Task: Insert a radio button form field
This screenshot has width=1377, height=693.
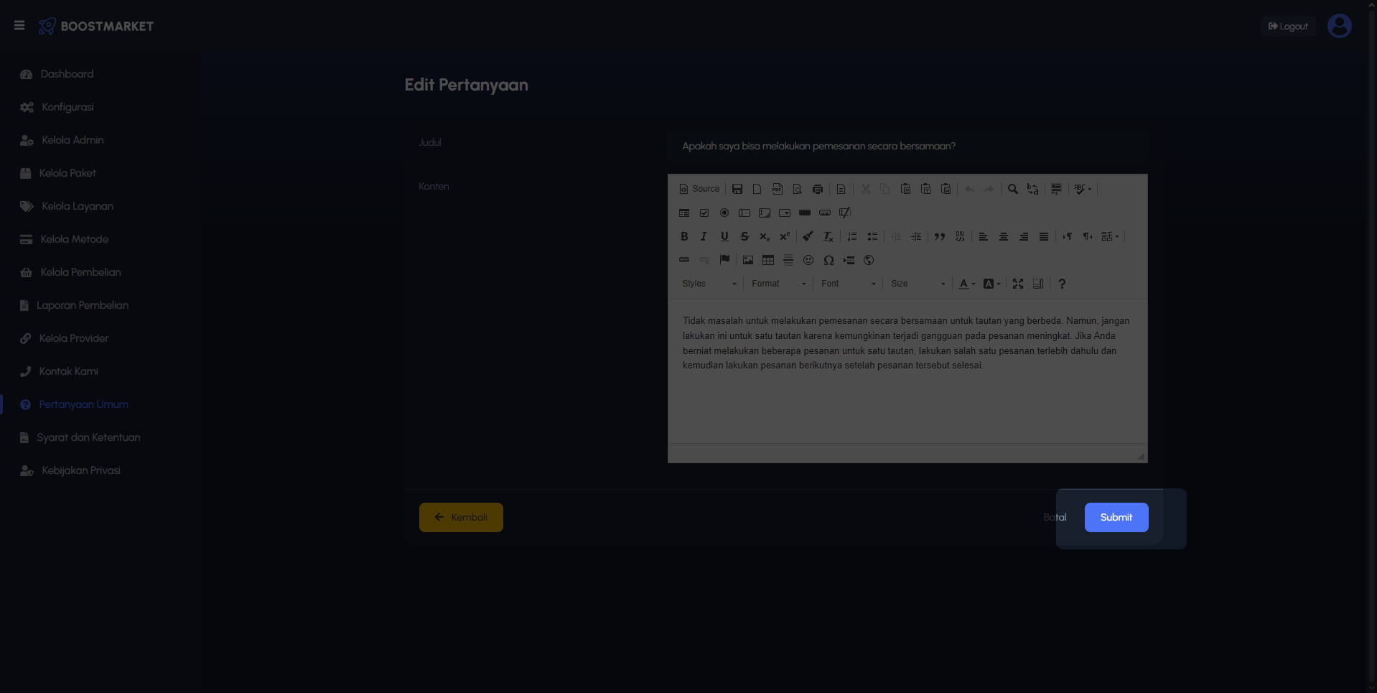Action: coord(724,213)
